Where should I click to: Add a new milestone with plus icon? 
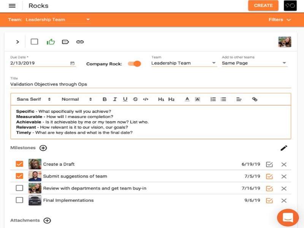click(x=43, y=148)
